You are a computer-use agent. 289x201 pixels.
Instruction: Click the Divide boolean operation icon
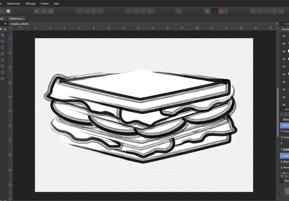pyautogui.click(x=281, y=11)
